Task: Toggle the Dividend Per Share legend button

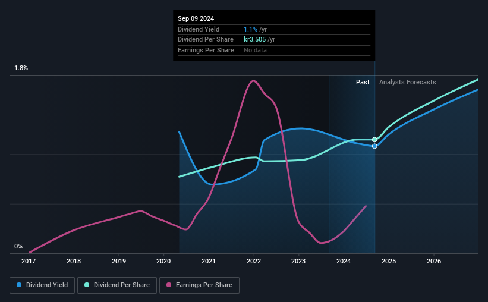Action: tap(117, 285)
